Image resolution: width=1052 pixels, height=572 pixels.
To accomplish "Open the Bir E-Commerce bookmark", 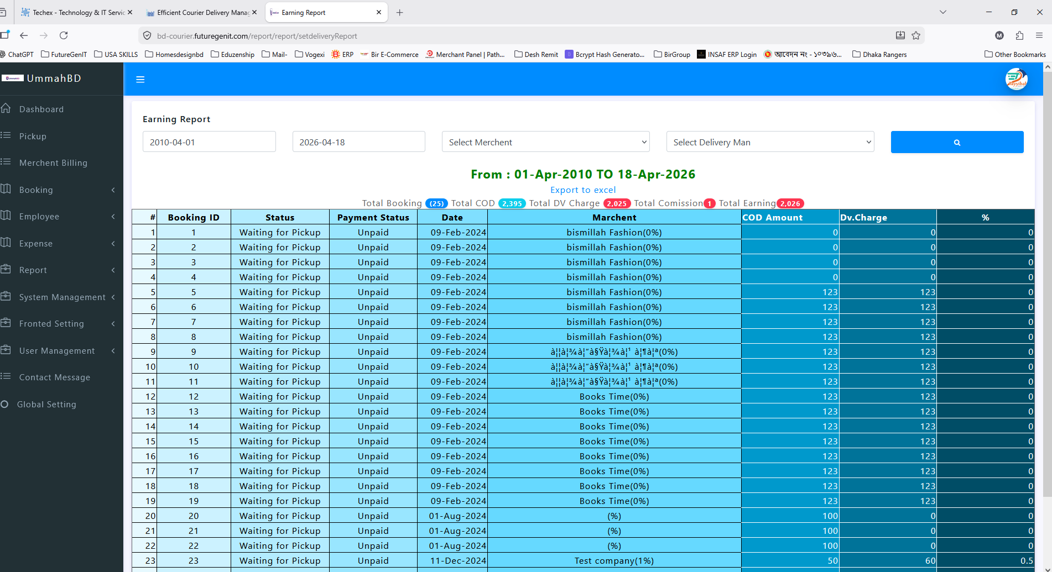I will [389, 54].
